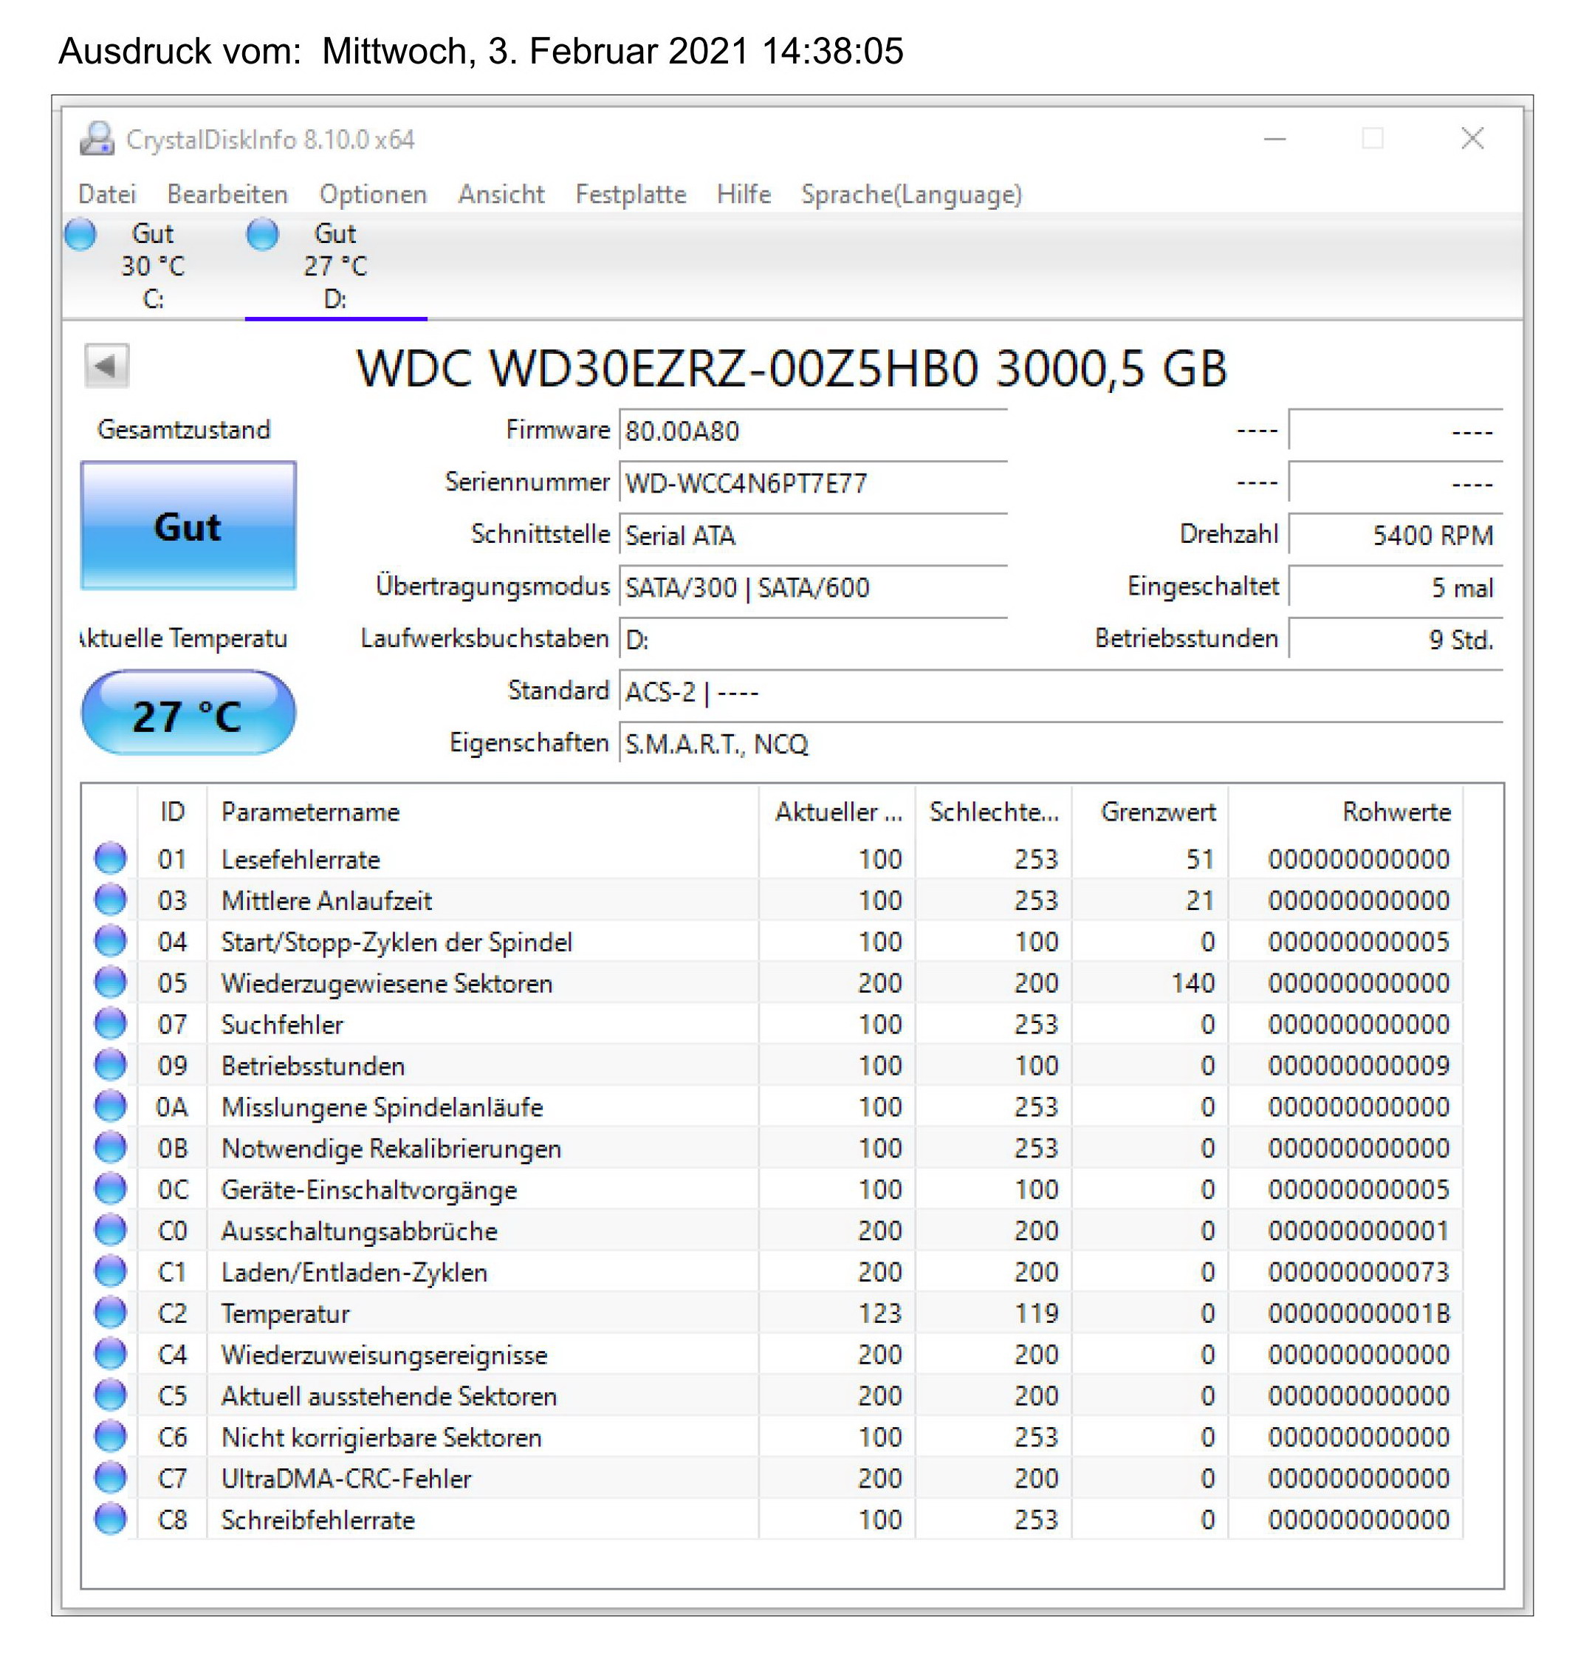1575x1659 pixels.
Task: Open the Datei menu
Action: tap(106, 194)
